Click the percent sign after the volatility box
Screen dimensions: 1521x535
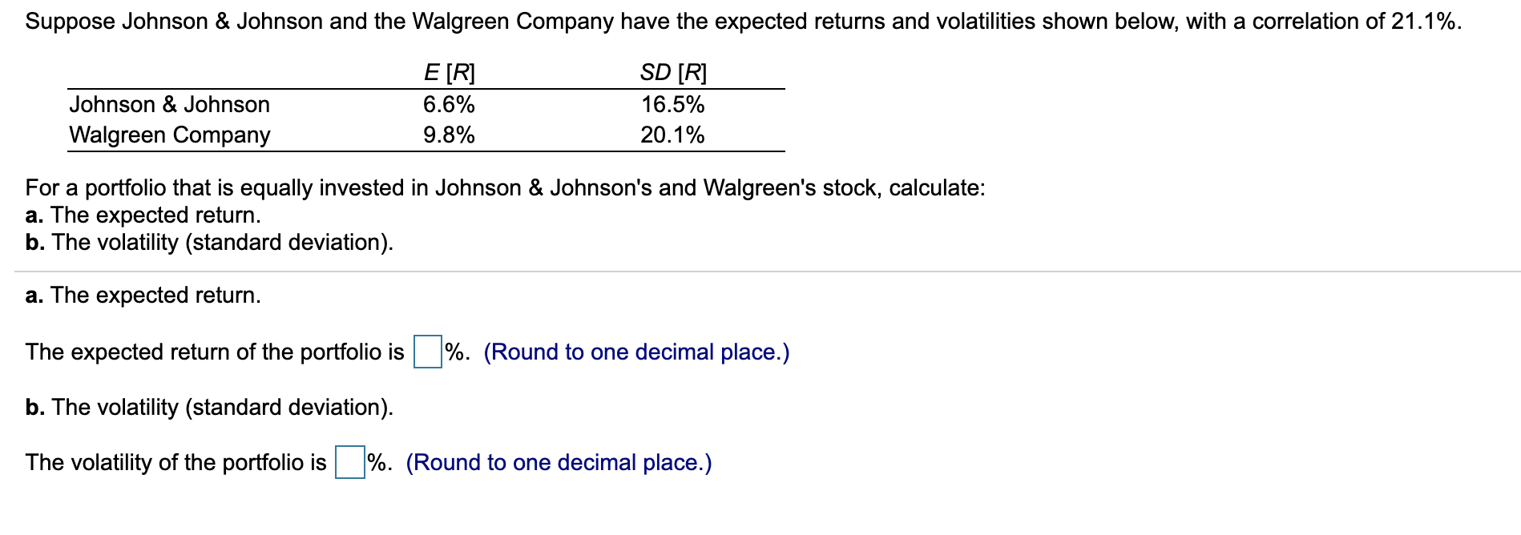(377, 461)
